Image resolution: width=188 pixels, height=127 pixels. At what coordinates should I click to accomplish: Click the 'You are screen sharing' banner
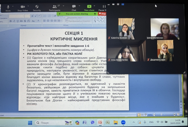point(77,14)
